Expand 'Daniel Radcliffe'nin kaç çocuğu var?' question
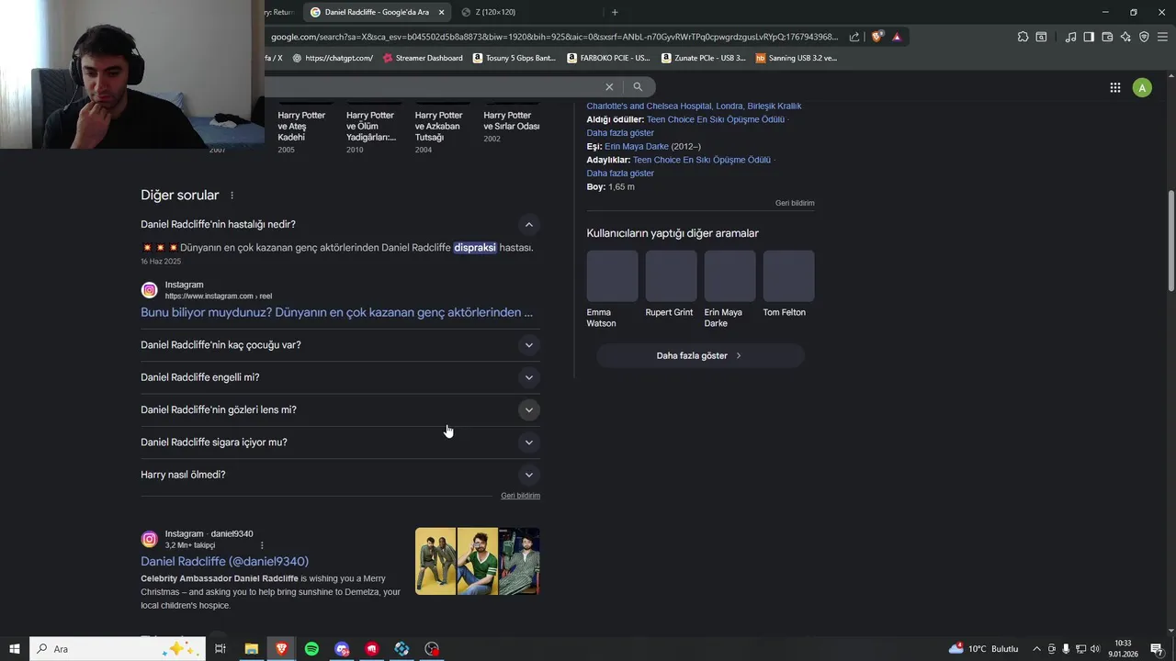The height and width of the screenshot is (661, 1176). pyautogui.click(x=528, y=345)
